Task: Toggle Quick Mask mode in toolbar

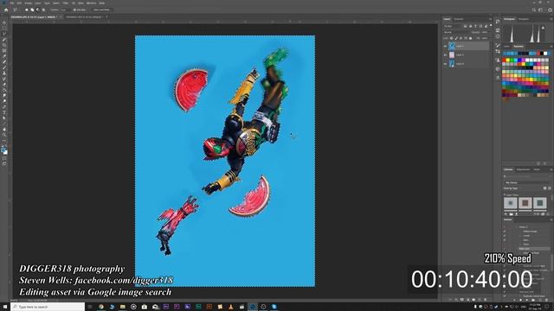Action: pos(4,158)
